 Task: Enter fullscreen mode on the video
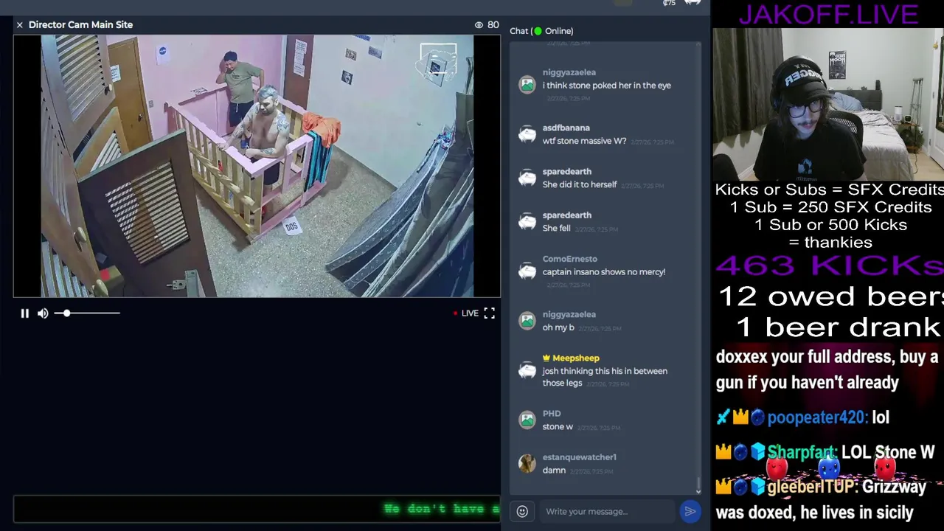489,313
